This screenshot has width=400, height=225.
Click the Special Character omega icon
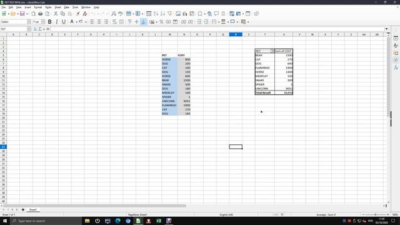tap(200, 14)
